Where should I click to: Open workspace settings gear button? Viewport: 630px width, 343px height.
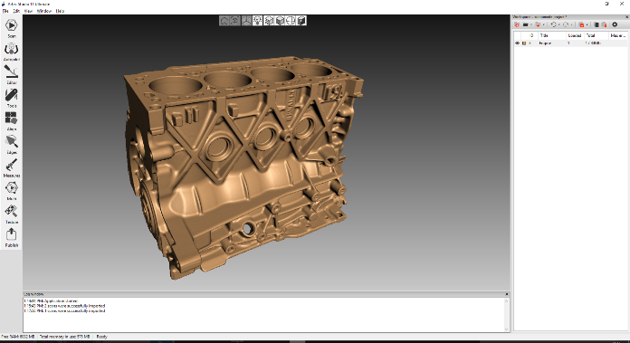tap(615, 24)
